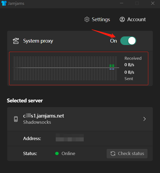The height and width of the screenshot is (173, 160).
Task: Click the Shadowsocks protocol label
Action: [x=37, y=122]
